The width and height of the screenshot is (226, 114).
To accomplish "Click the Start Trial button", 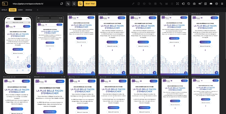I will click(x=90, y=4).
